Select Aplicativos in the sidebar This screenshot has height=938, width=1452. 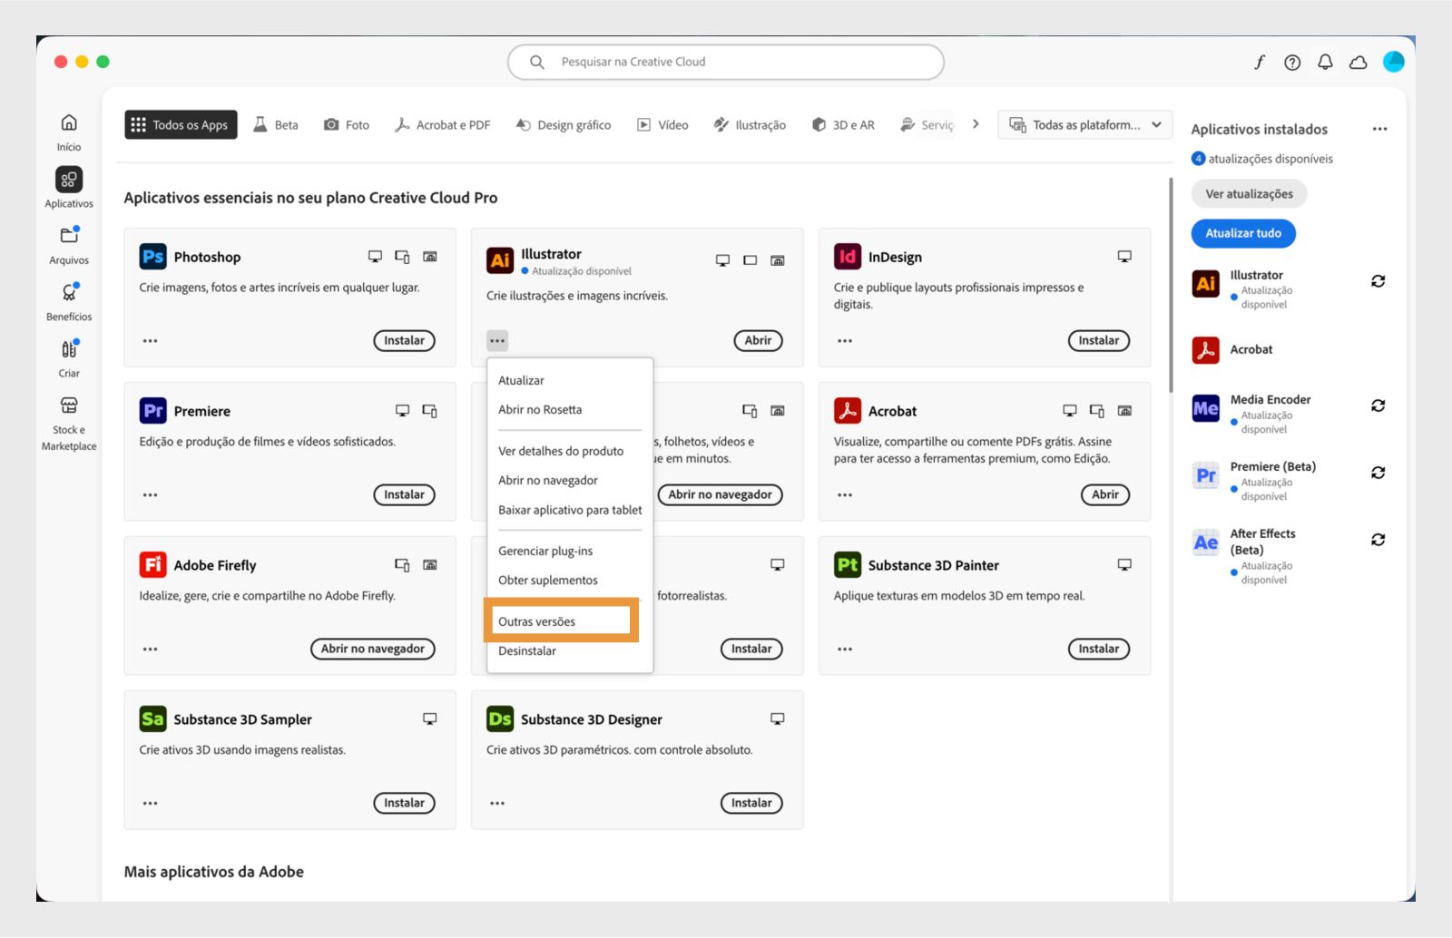click(x=69, y=180)
